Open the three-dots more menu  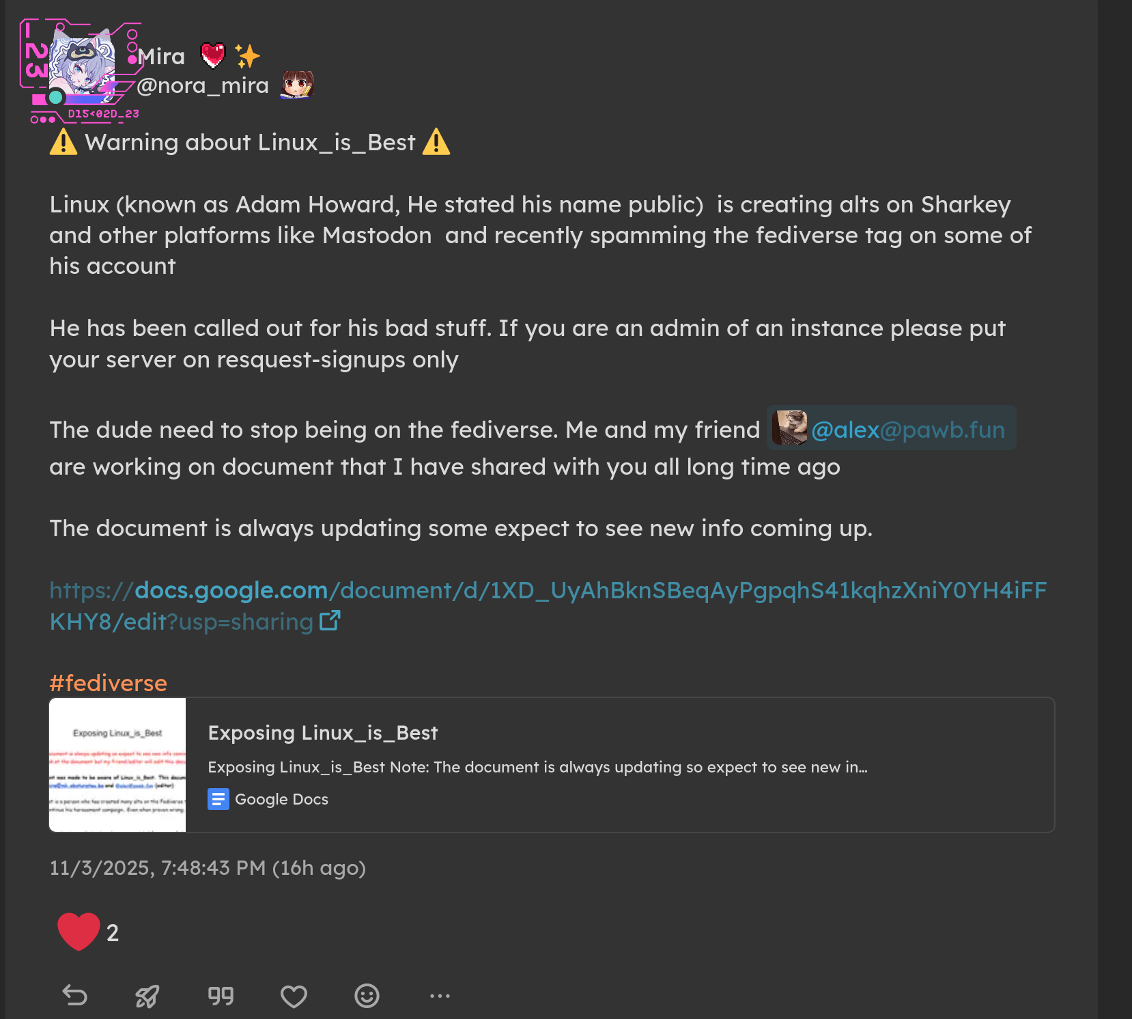[x=440, y=996]
